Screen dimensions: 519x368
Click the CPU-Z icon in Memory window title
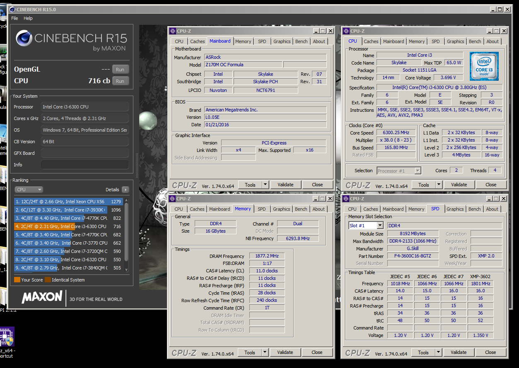point(172,199)
